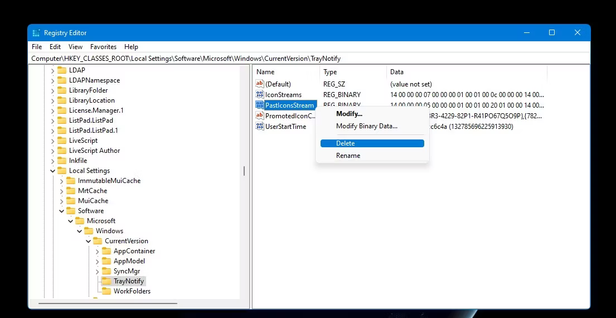Click the Microsoft folder icon

click(80, 221)
